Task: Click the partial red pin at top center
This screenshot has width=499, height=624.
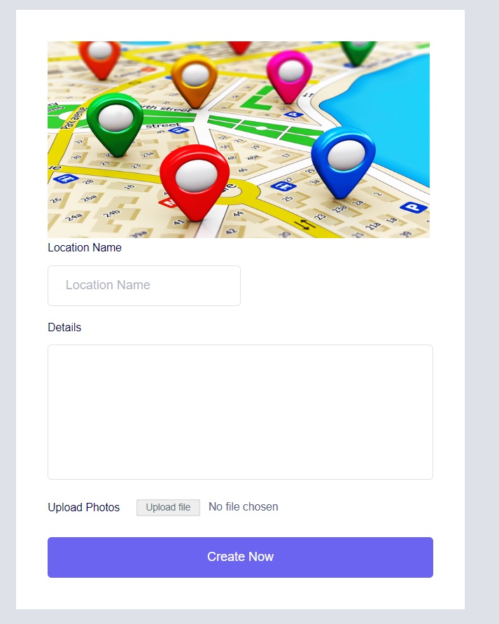Action: tap(240, 47)
